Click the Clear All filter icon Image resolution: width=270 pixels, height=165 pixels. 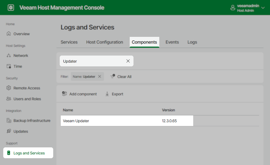113,76
